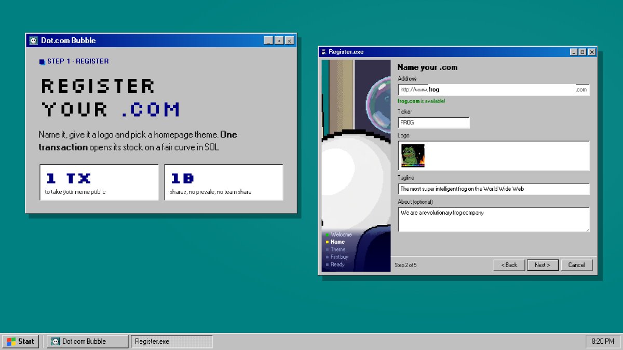Minimize the Dot.com Bubble window

pos(268,40)
